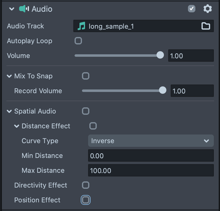Enable the Autoplay Loop checkbox
The width and height of the screenshot is (220, 211).
[x=78, y=41]
